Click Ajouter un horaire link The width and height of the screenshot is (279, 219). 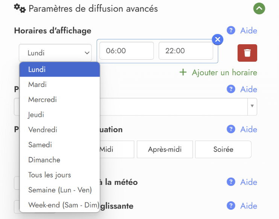[224, 72]
